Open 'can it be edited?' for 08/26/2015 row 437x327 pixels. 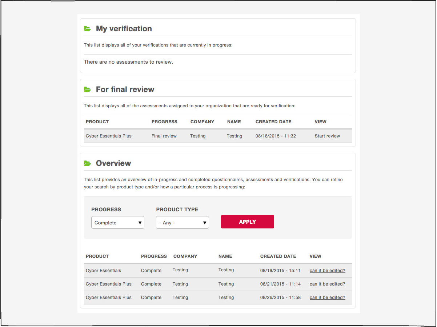[327, 298]
